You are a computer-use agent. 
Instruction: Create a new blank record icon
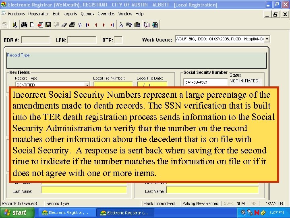point(32,25)
